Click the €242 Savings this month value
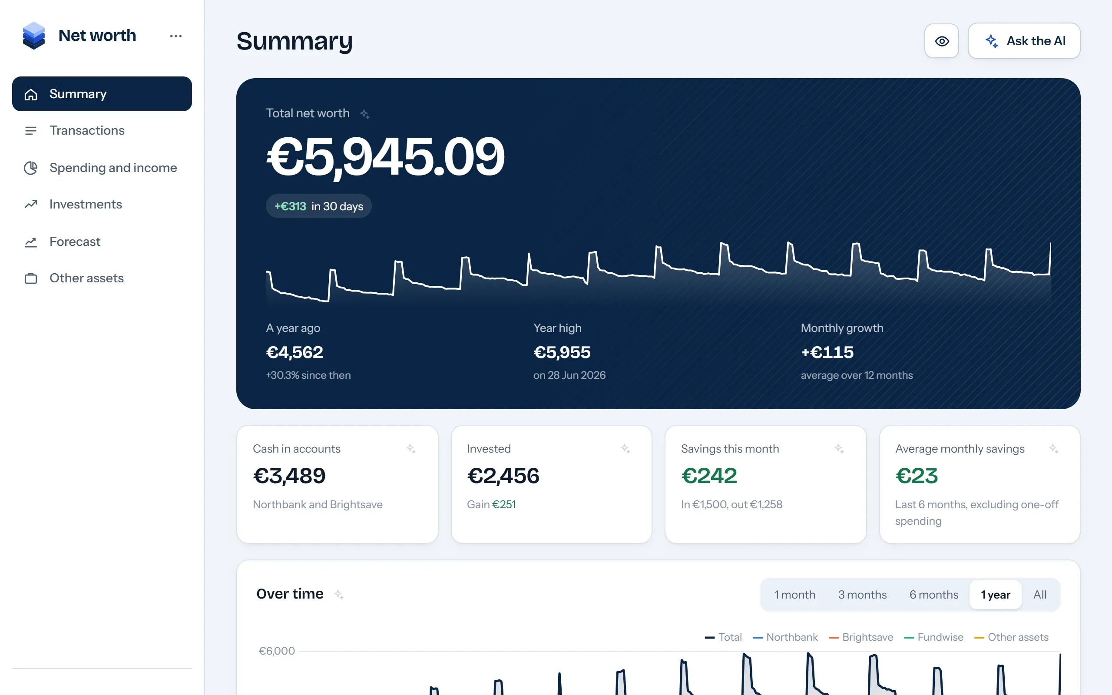Screen dimensions: 1112x695 [x=709, y=476]
